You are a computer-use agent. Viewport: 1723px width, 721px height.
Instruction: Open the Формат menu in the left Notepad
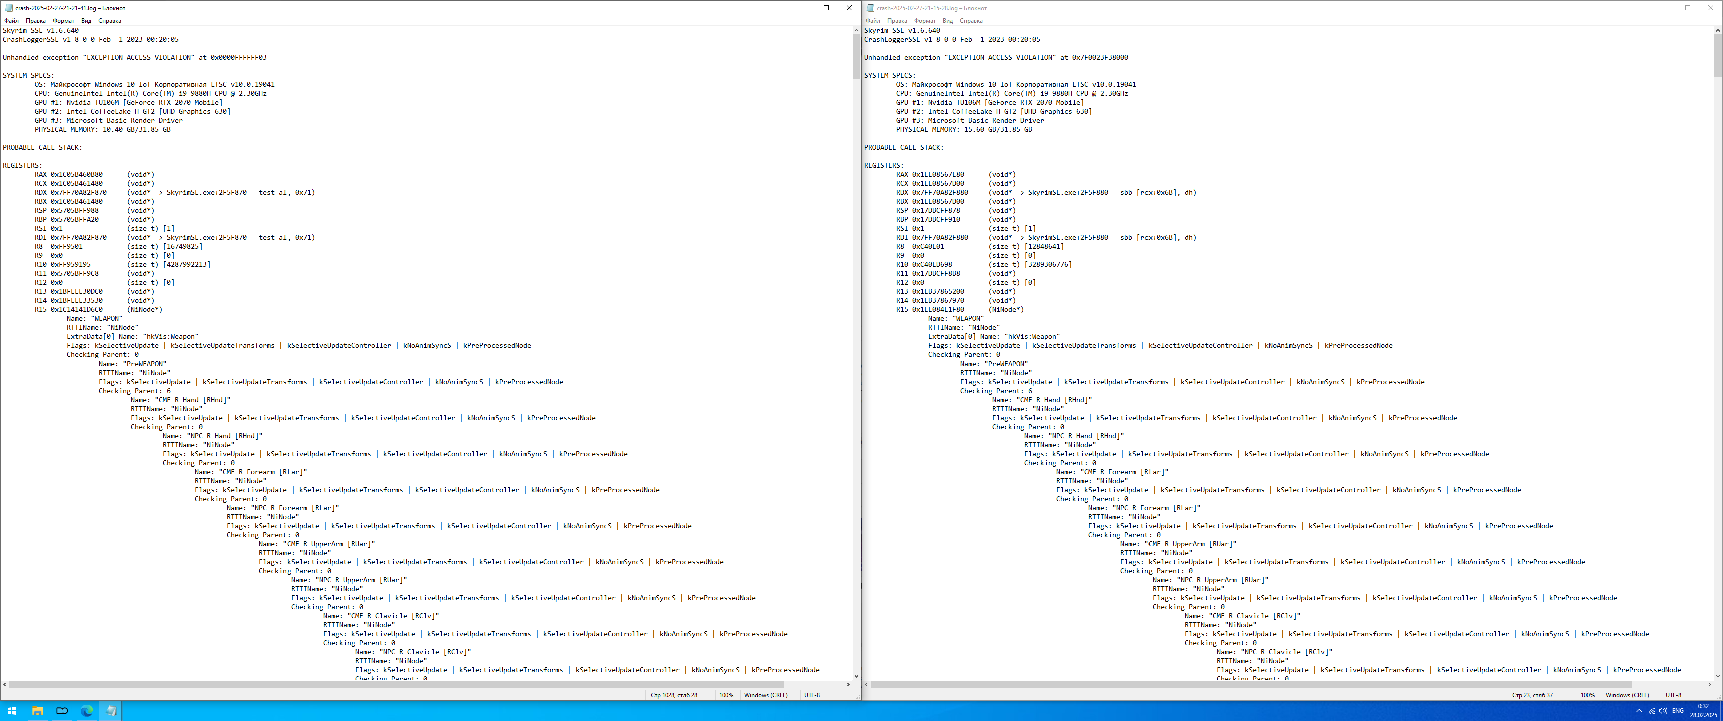pos(64,21)
